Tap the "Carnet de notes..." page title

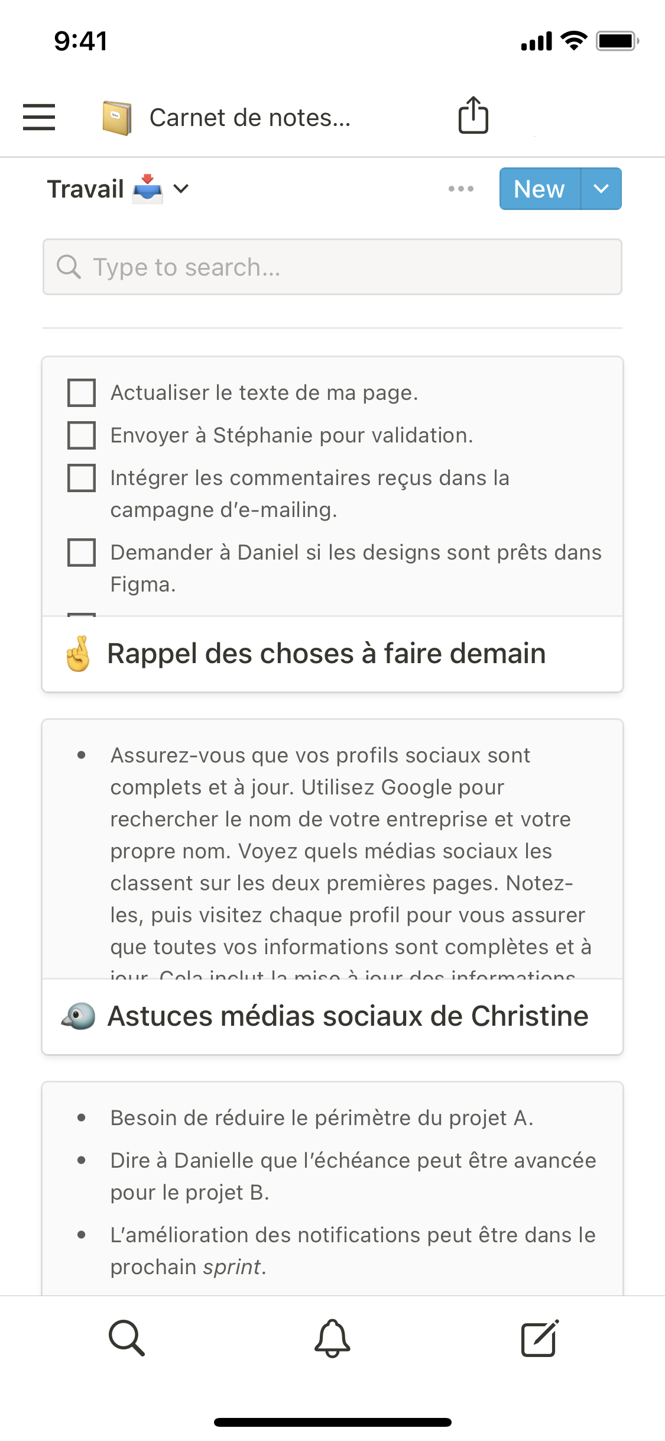click(250, 118)
